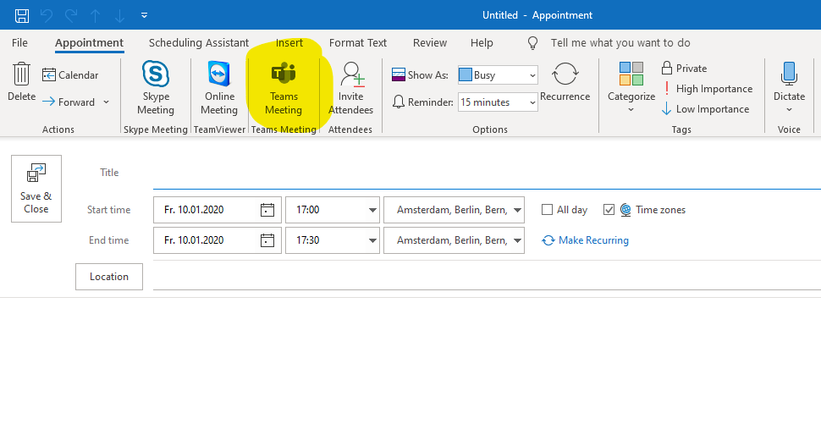821x435 pixels.
Task: Expand the Forward options dropdown arrow
Action: pyautogui.click(x=107, y=102)
